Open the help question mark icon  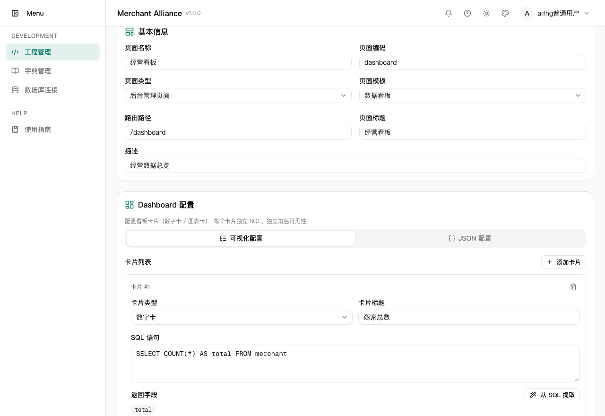point(467,13)
